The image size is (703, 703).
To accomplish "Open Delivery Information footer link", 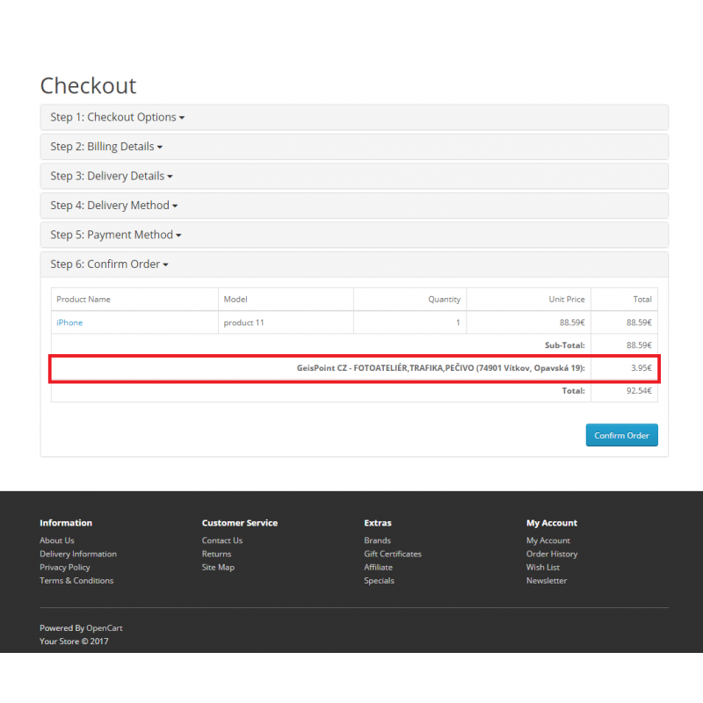I will point(78,554).
